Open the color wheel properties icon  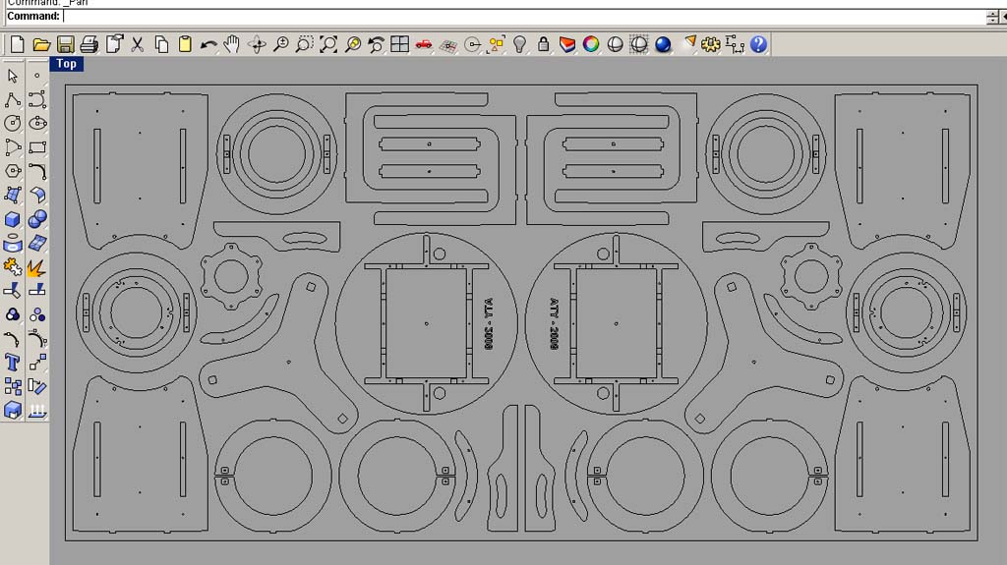591,44
